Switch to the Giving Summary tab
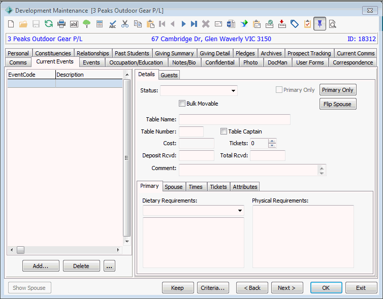The height and width of the screenshot is (299, 383). pos(174,53)
